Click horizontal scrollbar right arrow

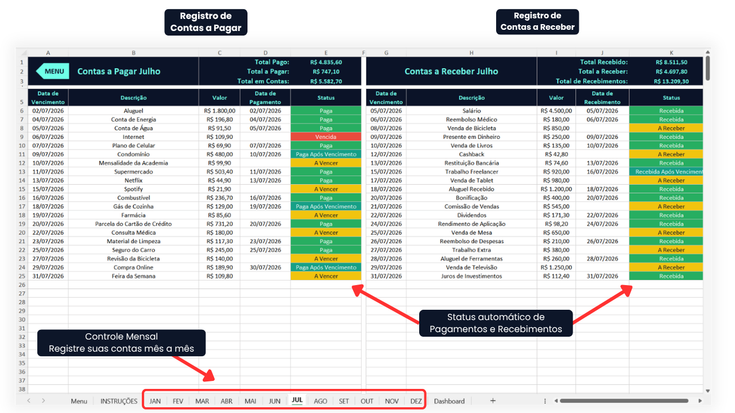pos(700,401)
